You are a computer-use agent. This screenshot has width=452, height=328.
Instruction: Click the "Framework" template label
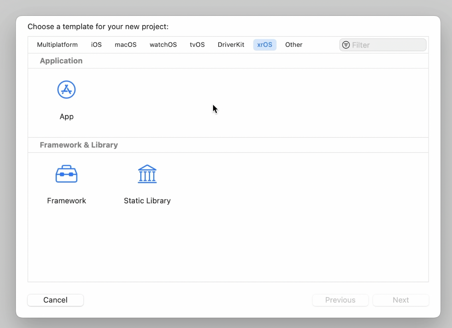coord(66,200)
